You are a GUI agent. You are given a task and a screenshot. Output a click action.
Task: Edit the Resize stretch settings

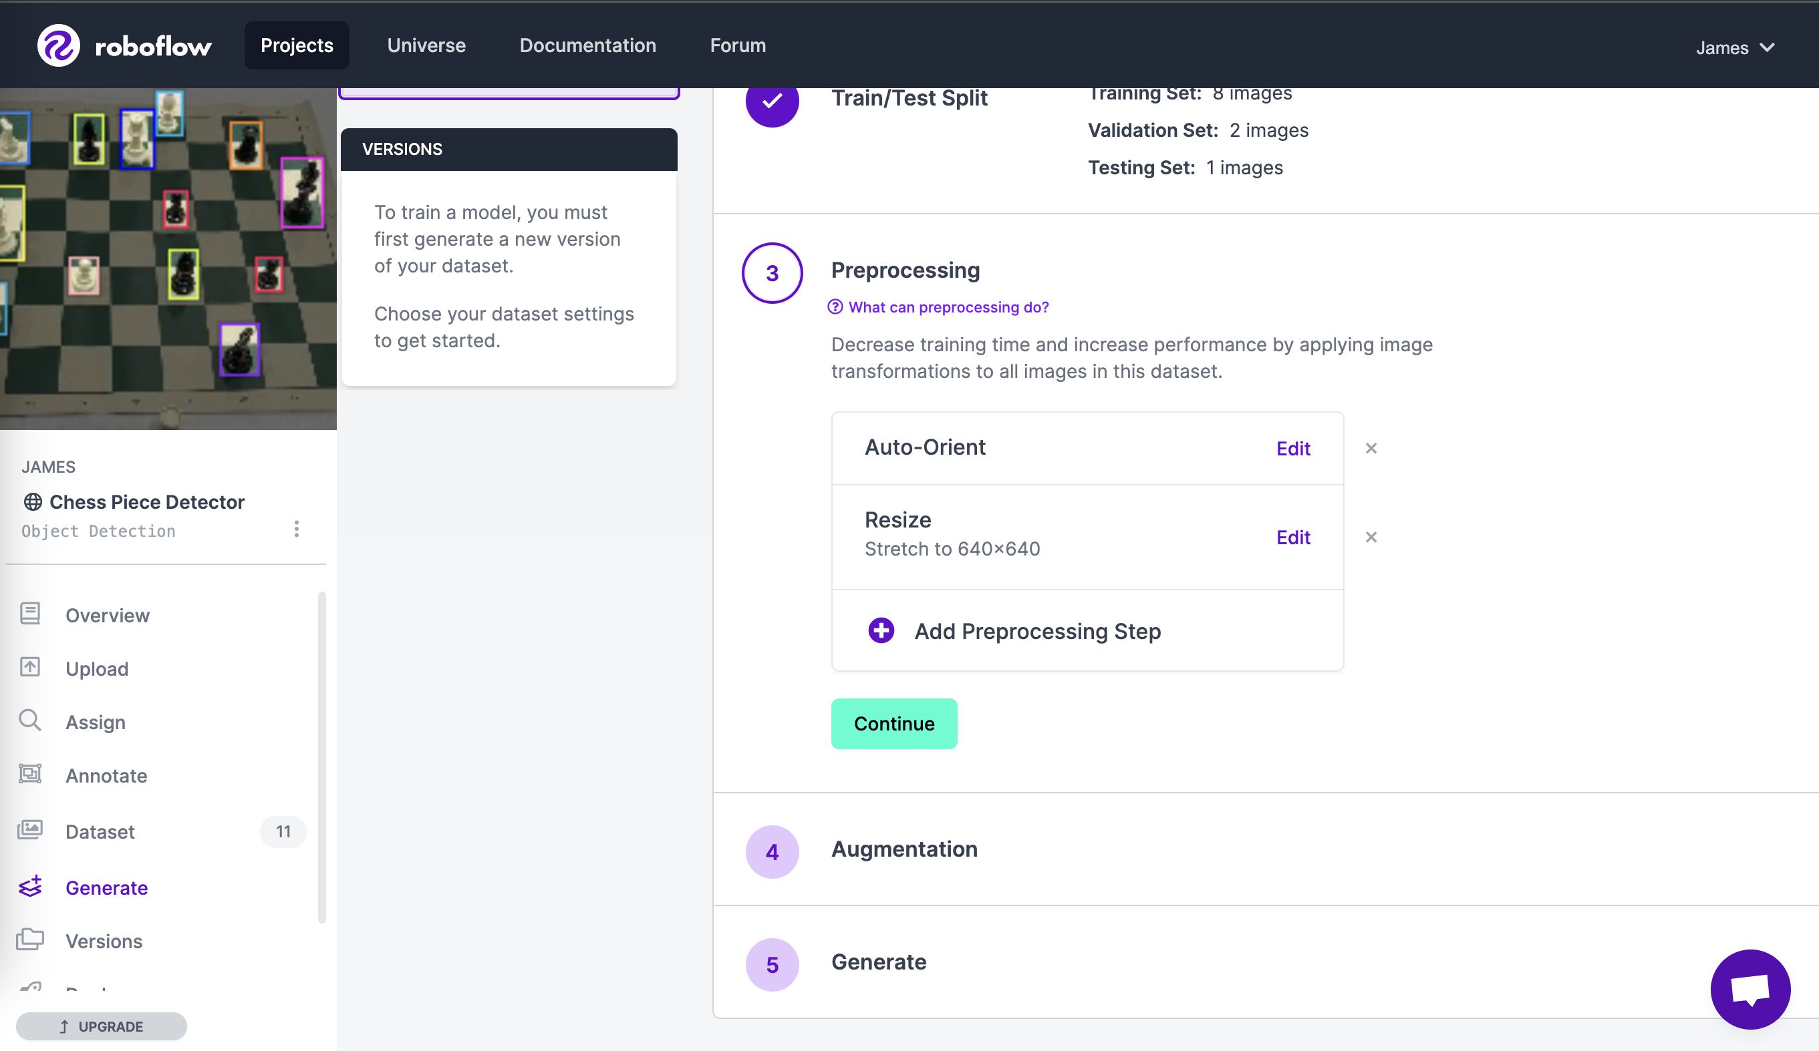point(1292,538)
